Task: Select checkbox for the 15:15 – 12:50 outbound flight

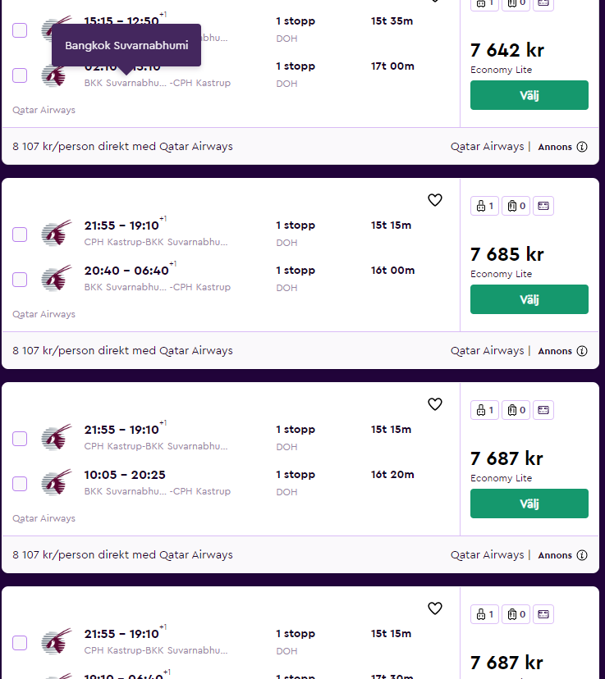Action: 20,30
